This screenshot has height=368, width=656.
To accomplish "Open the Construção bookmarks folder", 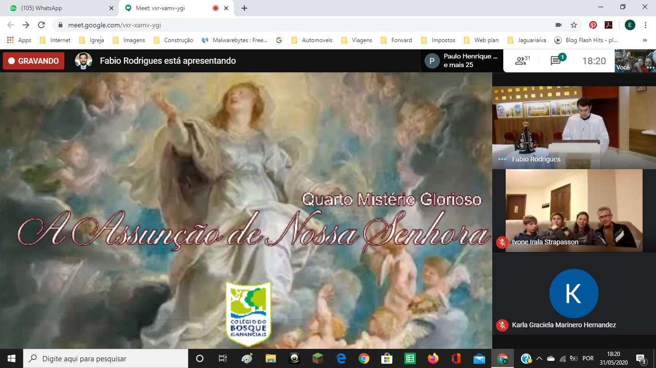I will [x=173, y=40].
